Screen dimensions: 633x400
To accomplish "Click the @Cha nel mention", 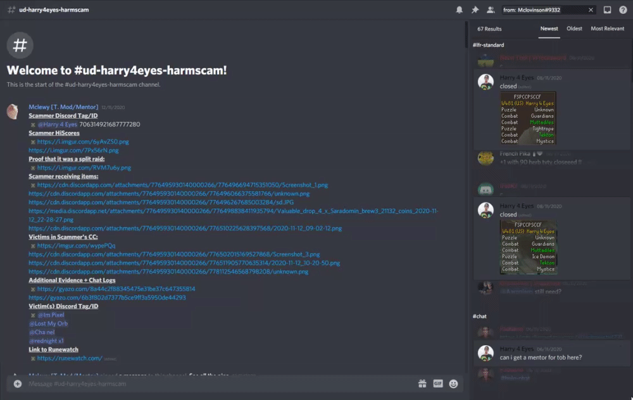I will (x=42, y=332).
